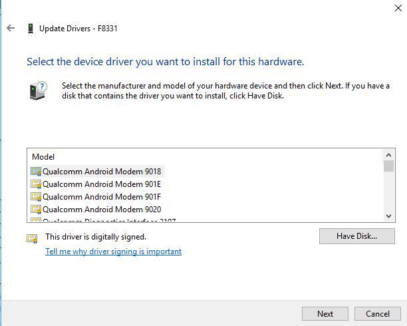This screenshot has height=326, width=407.
Task: Click the 'Update Drivers - F8331' title text
Action: (x=78, y=28)
